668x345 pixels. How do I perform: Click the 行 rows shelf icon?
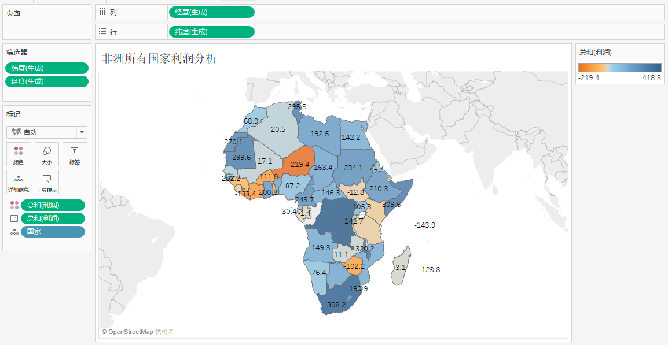click(102, 32)
